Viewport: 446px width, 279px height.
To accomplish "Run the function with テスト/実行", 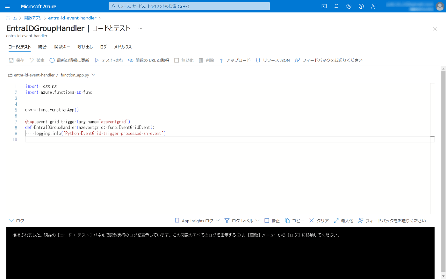I will point(109,60).
